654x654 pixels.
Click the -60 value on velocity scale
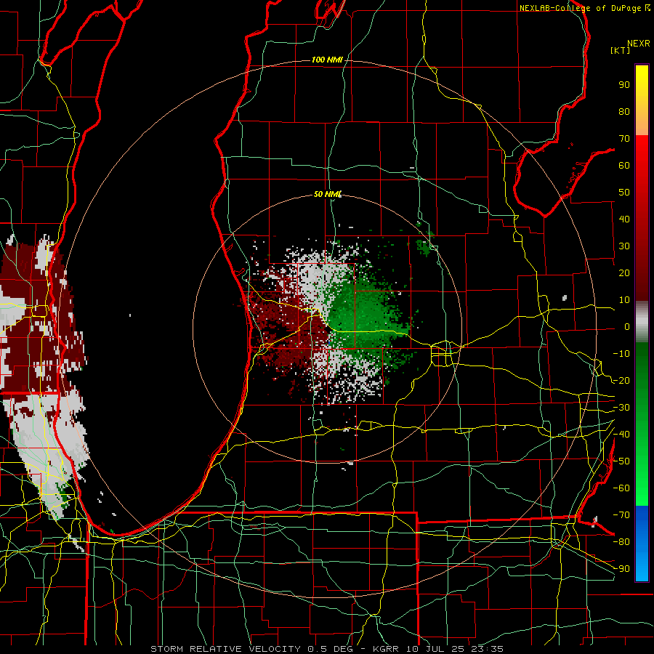tap(621, 488)
